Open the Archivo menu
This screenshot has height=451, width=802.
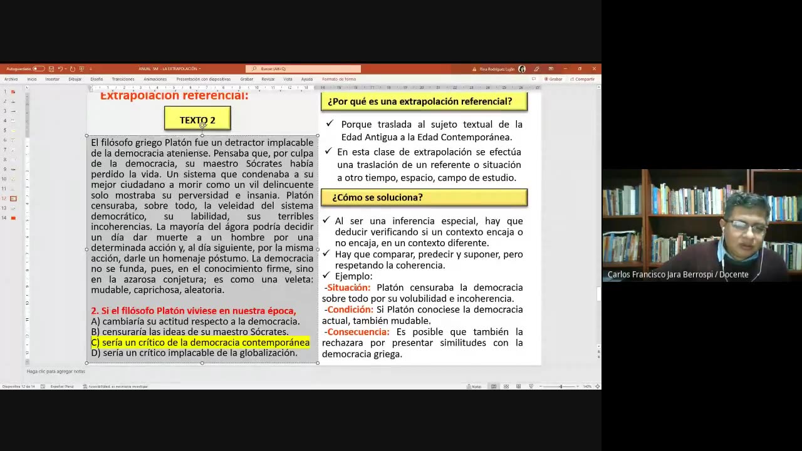(11, 79)
